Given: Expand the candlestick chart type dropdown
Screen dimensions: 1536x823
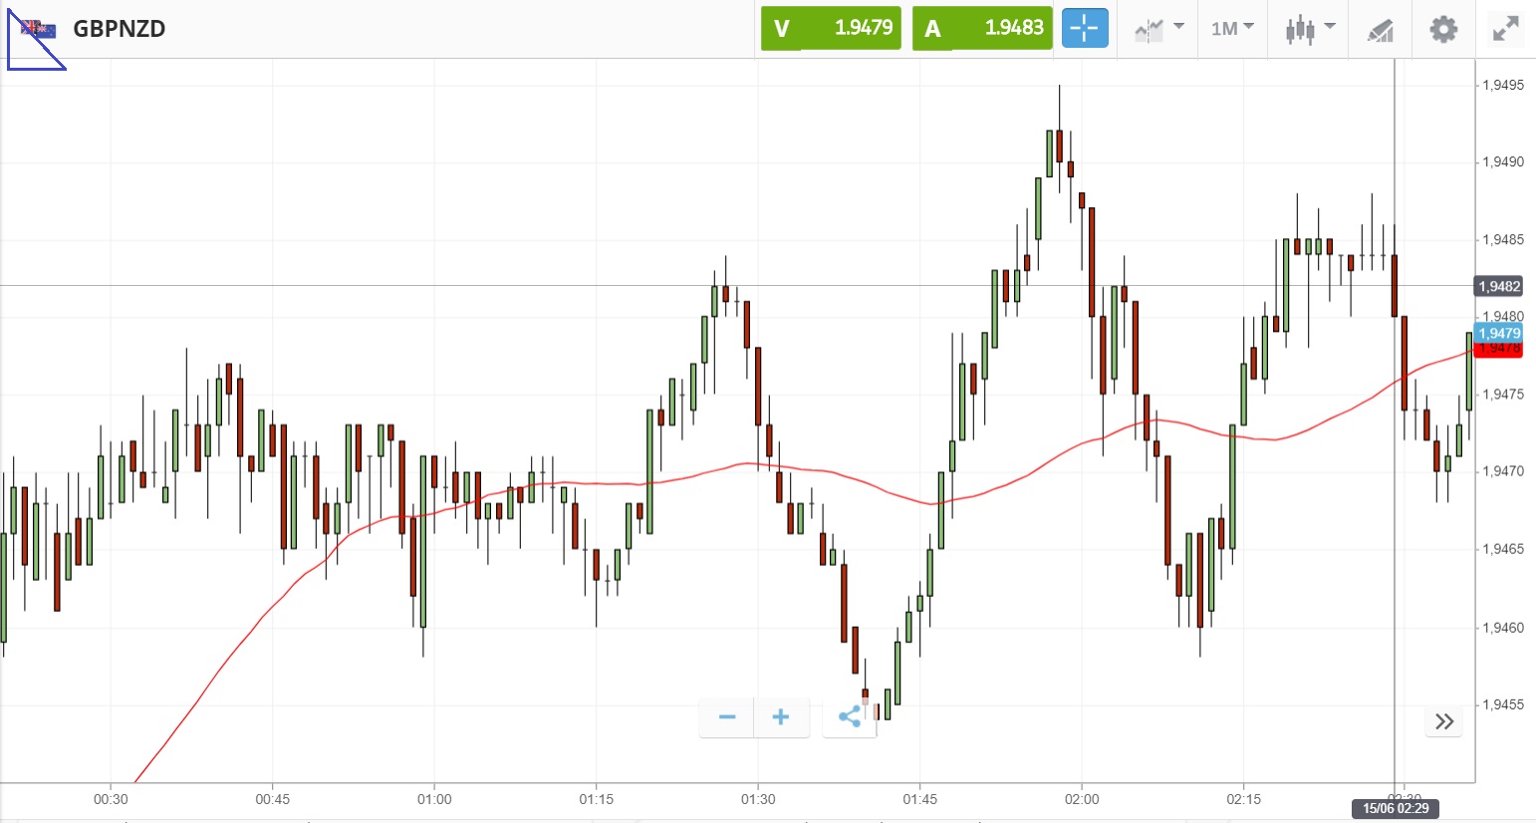Looking at the screenshot, I should coord(1309,28).
